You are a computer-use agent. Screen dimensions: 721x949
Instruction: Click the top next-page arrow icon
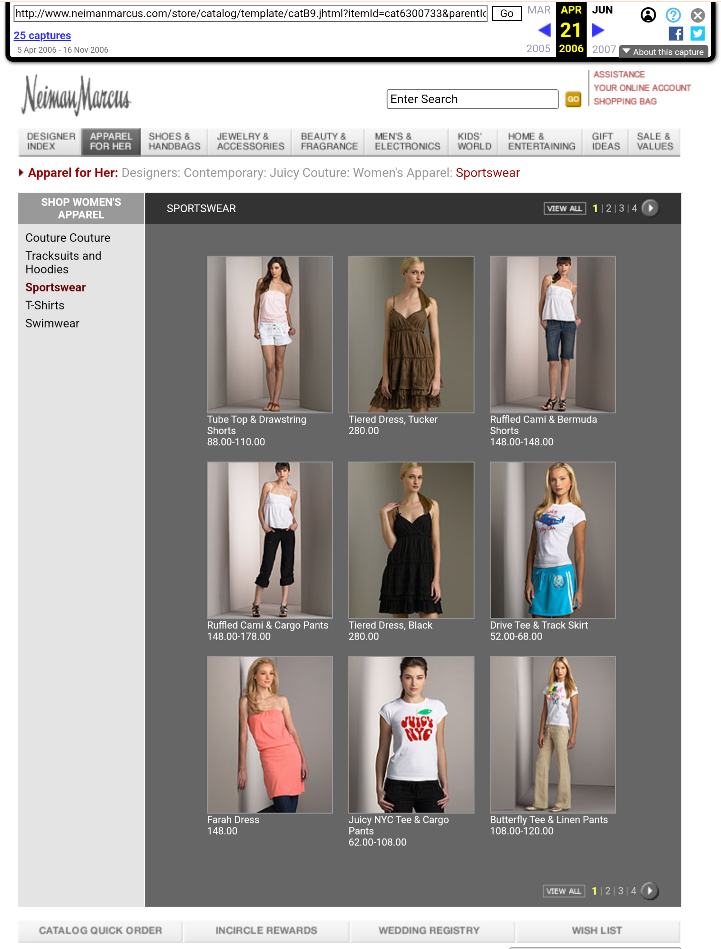click(650, 208)
